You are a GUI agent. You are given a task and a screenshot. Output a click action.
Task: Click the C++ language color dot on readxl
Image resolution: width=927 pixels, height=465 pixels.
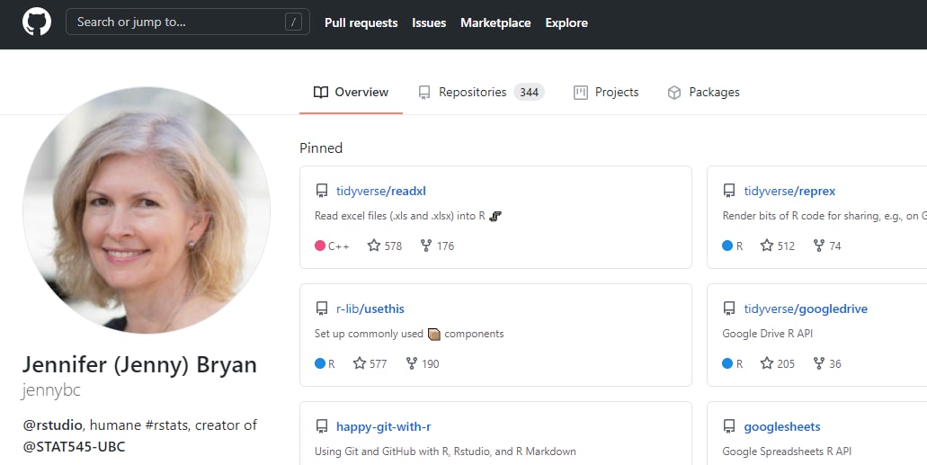point(320,246)
